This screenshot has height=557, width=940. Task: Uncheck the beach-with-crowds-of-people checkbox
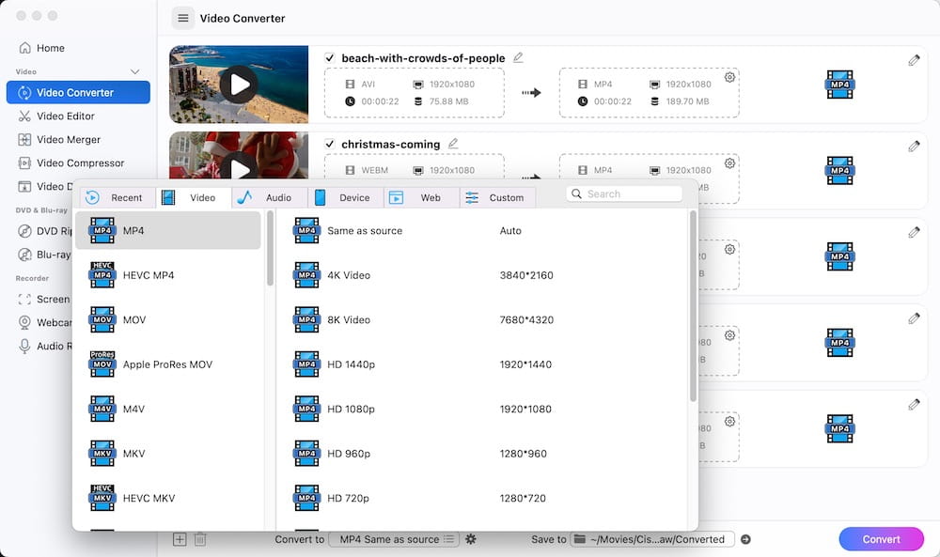coord(329,58)
